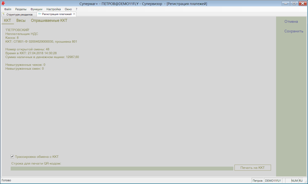Screen dimensions: 308x184
Task: Focus the QR-code string input field
Action: [x=122, y=169]
